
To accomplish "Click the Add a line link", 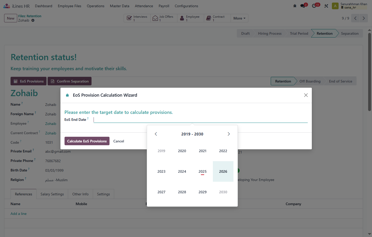I will (x=19, y=214).
